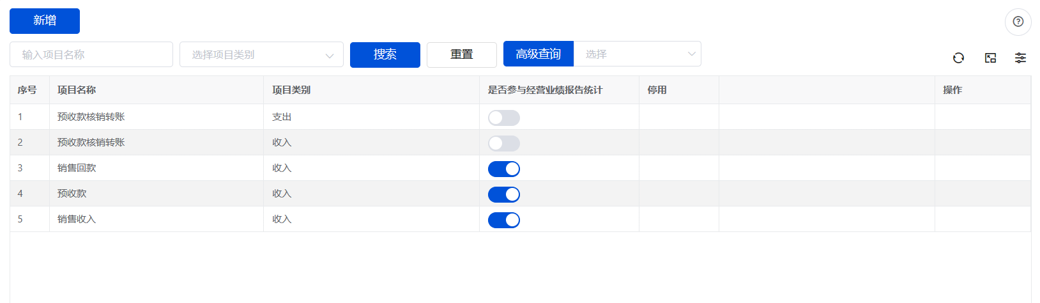Image resolution: width=1040 pixels, height=303 pixels.
Task: Expand the 选择 dropdown beside 高级查询
Action: [637, 54]
